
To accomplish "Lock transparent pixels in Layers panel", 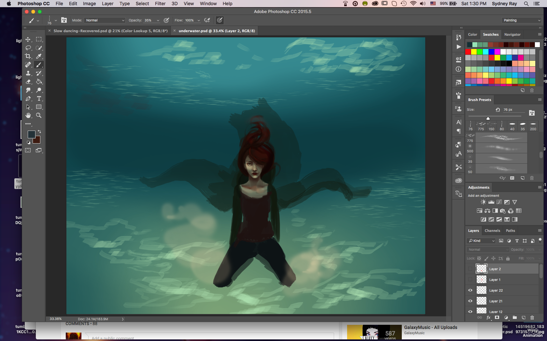I will coord(479,259).
